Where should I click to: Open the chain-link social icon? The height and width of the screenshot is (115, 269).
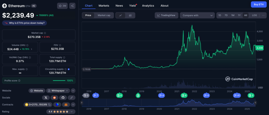[x=71, y=98]
